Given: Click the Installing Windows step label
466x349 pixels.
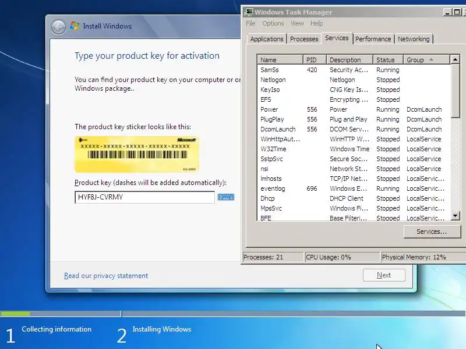Looking at the screenshot, I should pos(162,329).
